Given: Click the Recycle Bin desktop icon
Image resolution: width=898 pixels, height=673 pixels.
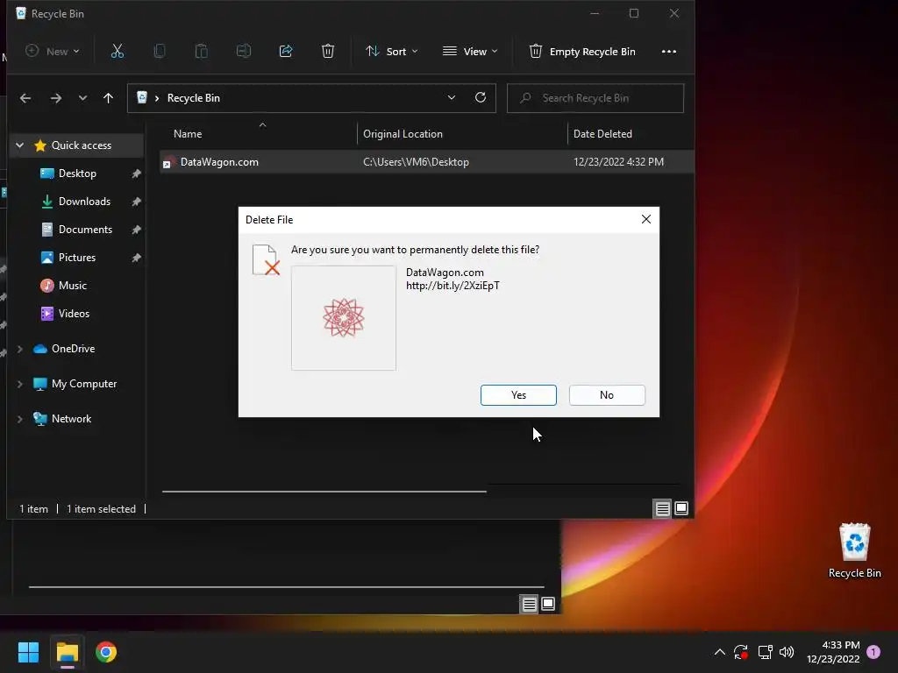Looking at the screenshot, I should pyautogui.click(x=854, y=550).
